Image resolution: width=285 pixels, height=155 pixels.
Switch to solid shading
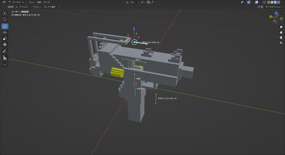tap(272, 2)
